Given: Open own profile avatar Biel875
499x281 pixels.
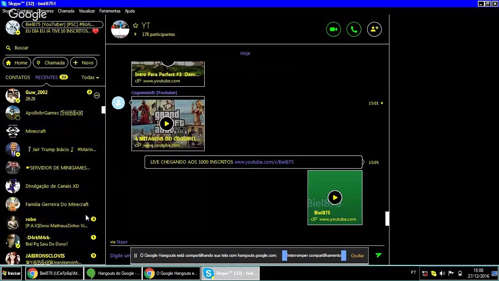Looking at the screenshot, I should [x=12, y=28].
